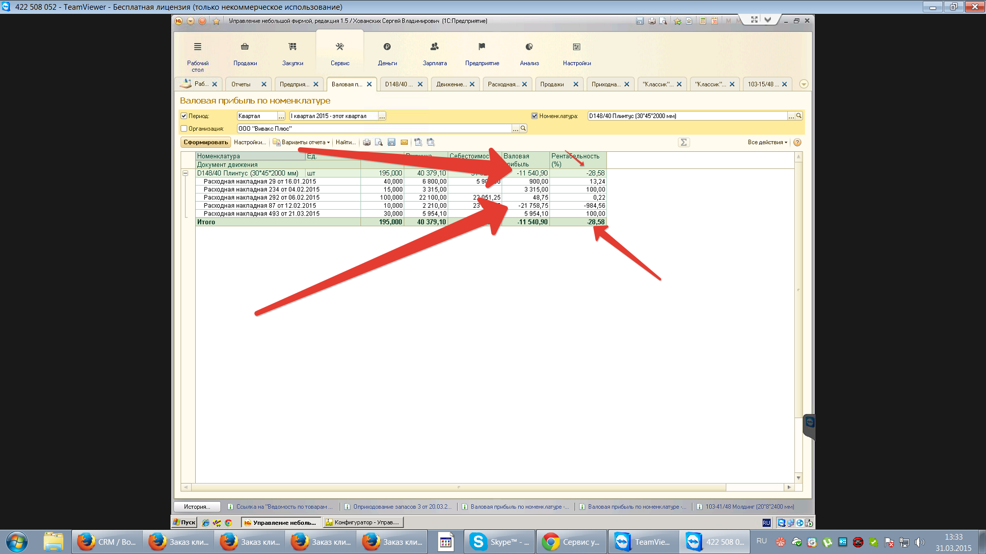Screen dimensions: 986x554
Task: Click ellipsis button next to Квартал field
Action: 281,116
